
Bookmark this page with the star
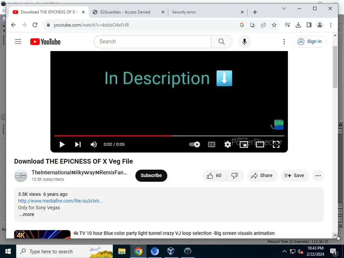[x=274, y=25]
